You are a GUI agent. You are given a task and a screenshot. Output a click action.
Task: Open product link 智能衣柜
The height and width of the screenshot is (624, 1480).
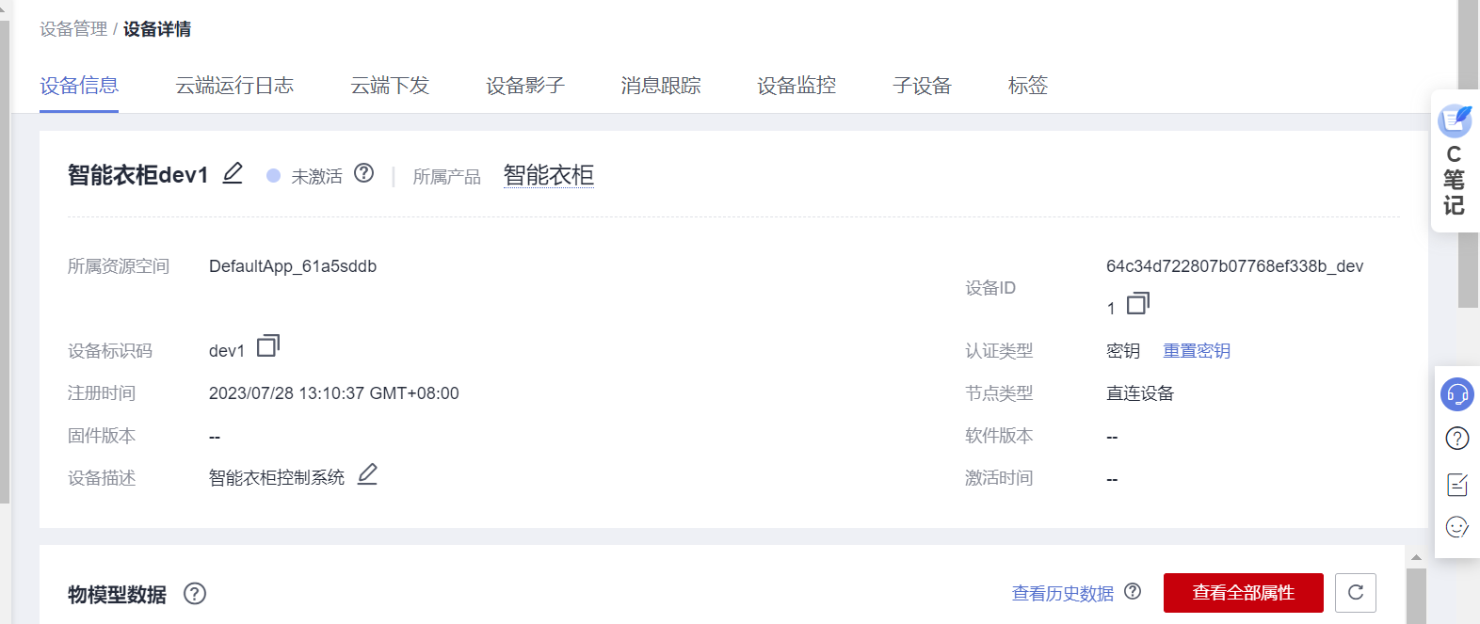(549, 175)
